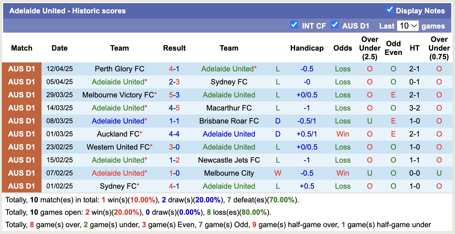
Task: Open Macarthur FC team link
Action: point(229,108)
